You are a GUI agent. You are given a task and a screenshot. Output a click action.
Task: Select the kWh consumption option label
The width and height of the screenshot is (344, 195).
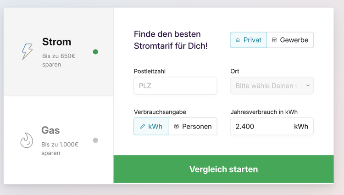pyautogui.click(x=155, y=126)
